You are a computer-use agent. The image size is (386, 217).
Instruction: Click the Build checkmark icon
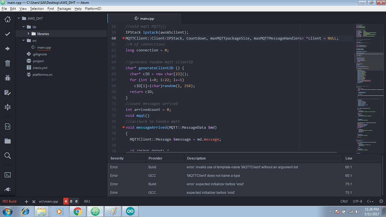point(8,34)
